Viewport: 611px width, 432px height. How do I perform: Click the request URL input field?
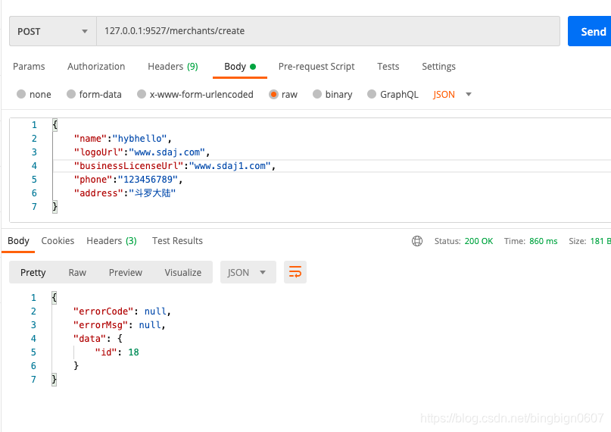point(328,31)
